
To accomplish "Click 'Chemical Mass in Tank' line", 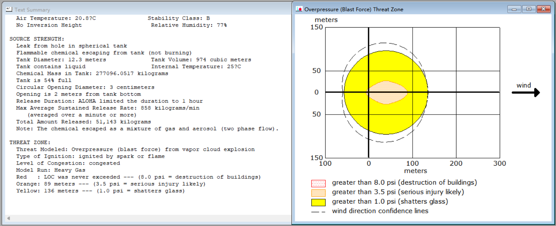I will pos(92,73).
